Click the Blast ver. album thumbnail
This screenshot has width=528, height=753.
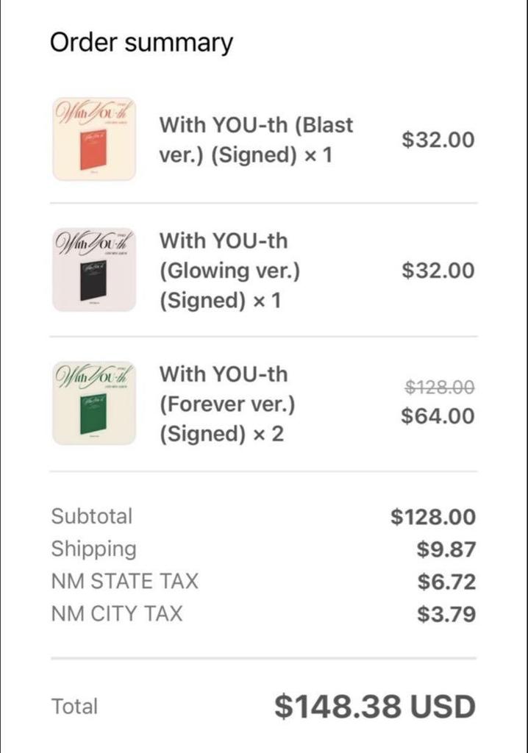tap(93, 139)
